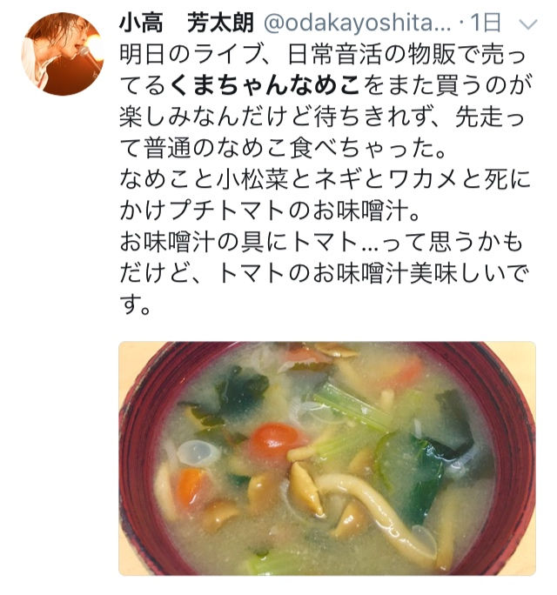Open 小高 芳太朗's profile picture
Screen dimensions: 557x595
click(63, 54)
